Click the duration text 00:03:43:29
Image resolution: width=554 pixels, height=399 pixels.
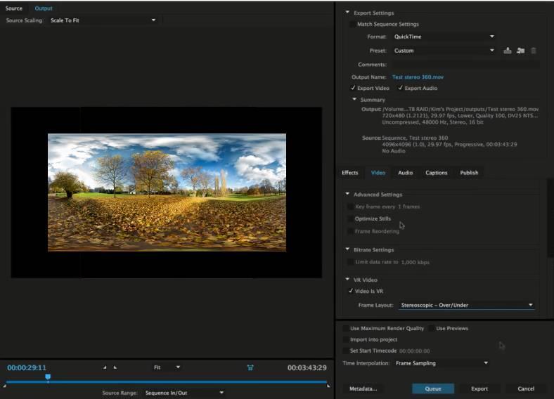click(x=307, y=367)
